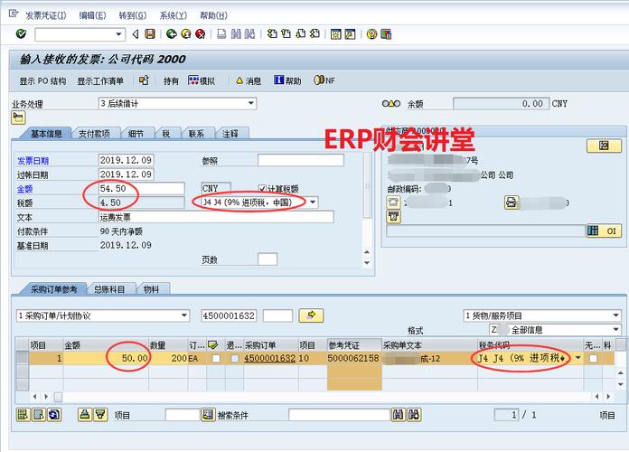Click the Select All icon below item table
Screen dimensions: 629x452
click(23, 415)
